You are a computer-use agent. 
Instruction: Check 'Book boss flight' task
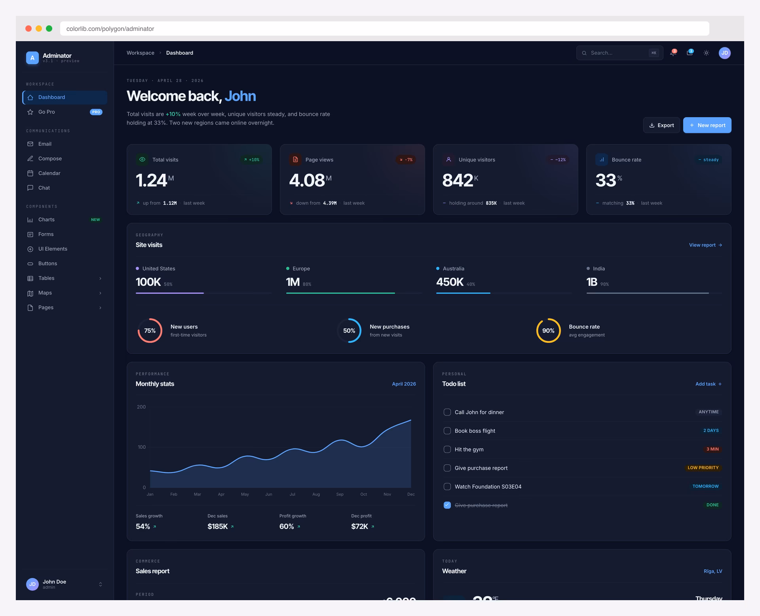447,431
